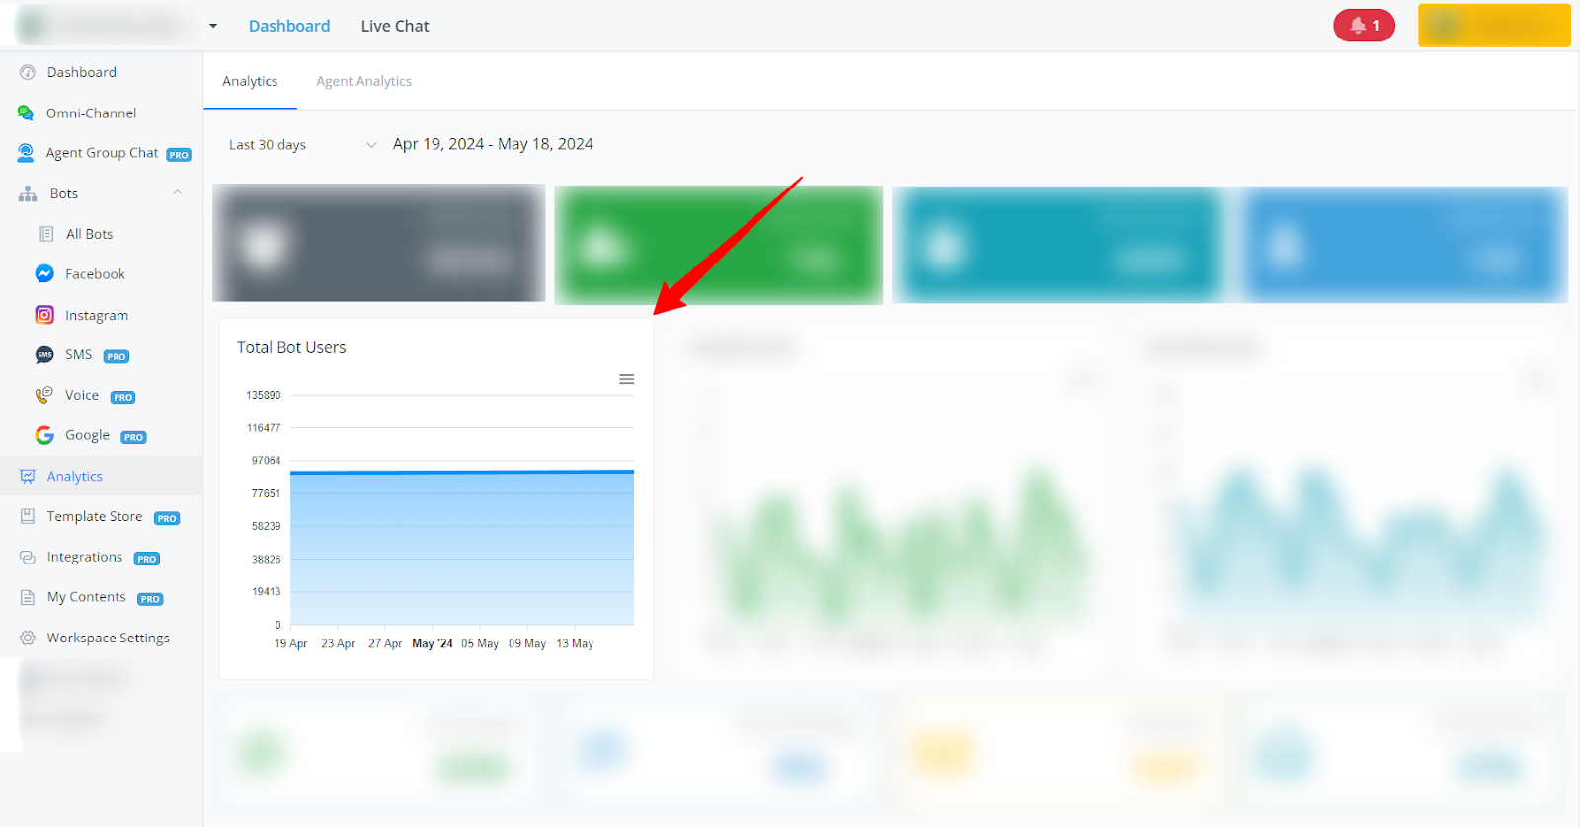
Task: Click the May '24 axis label
Action: [x=433, y=643]
